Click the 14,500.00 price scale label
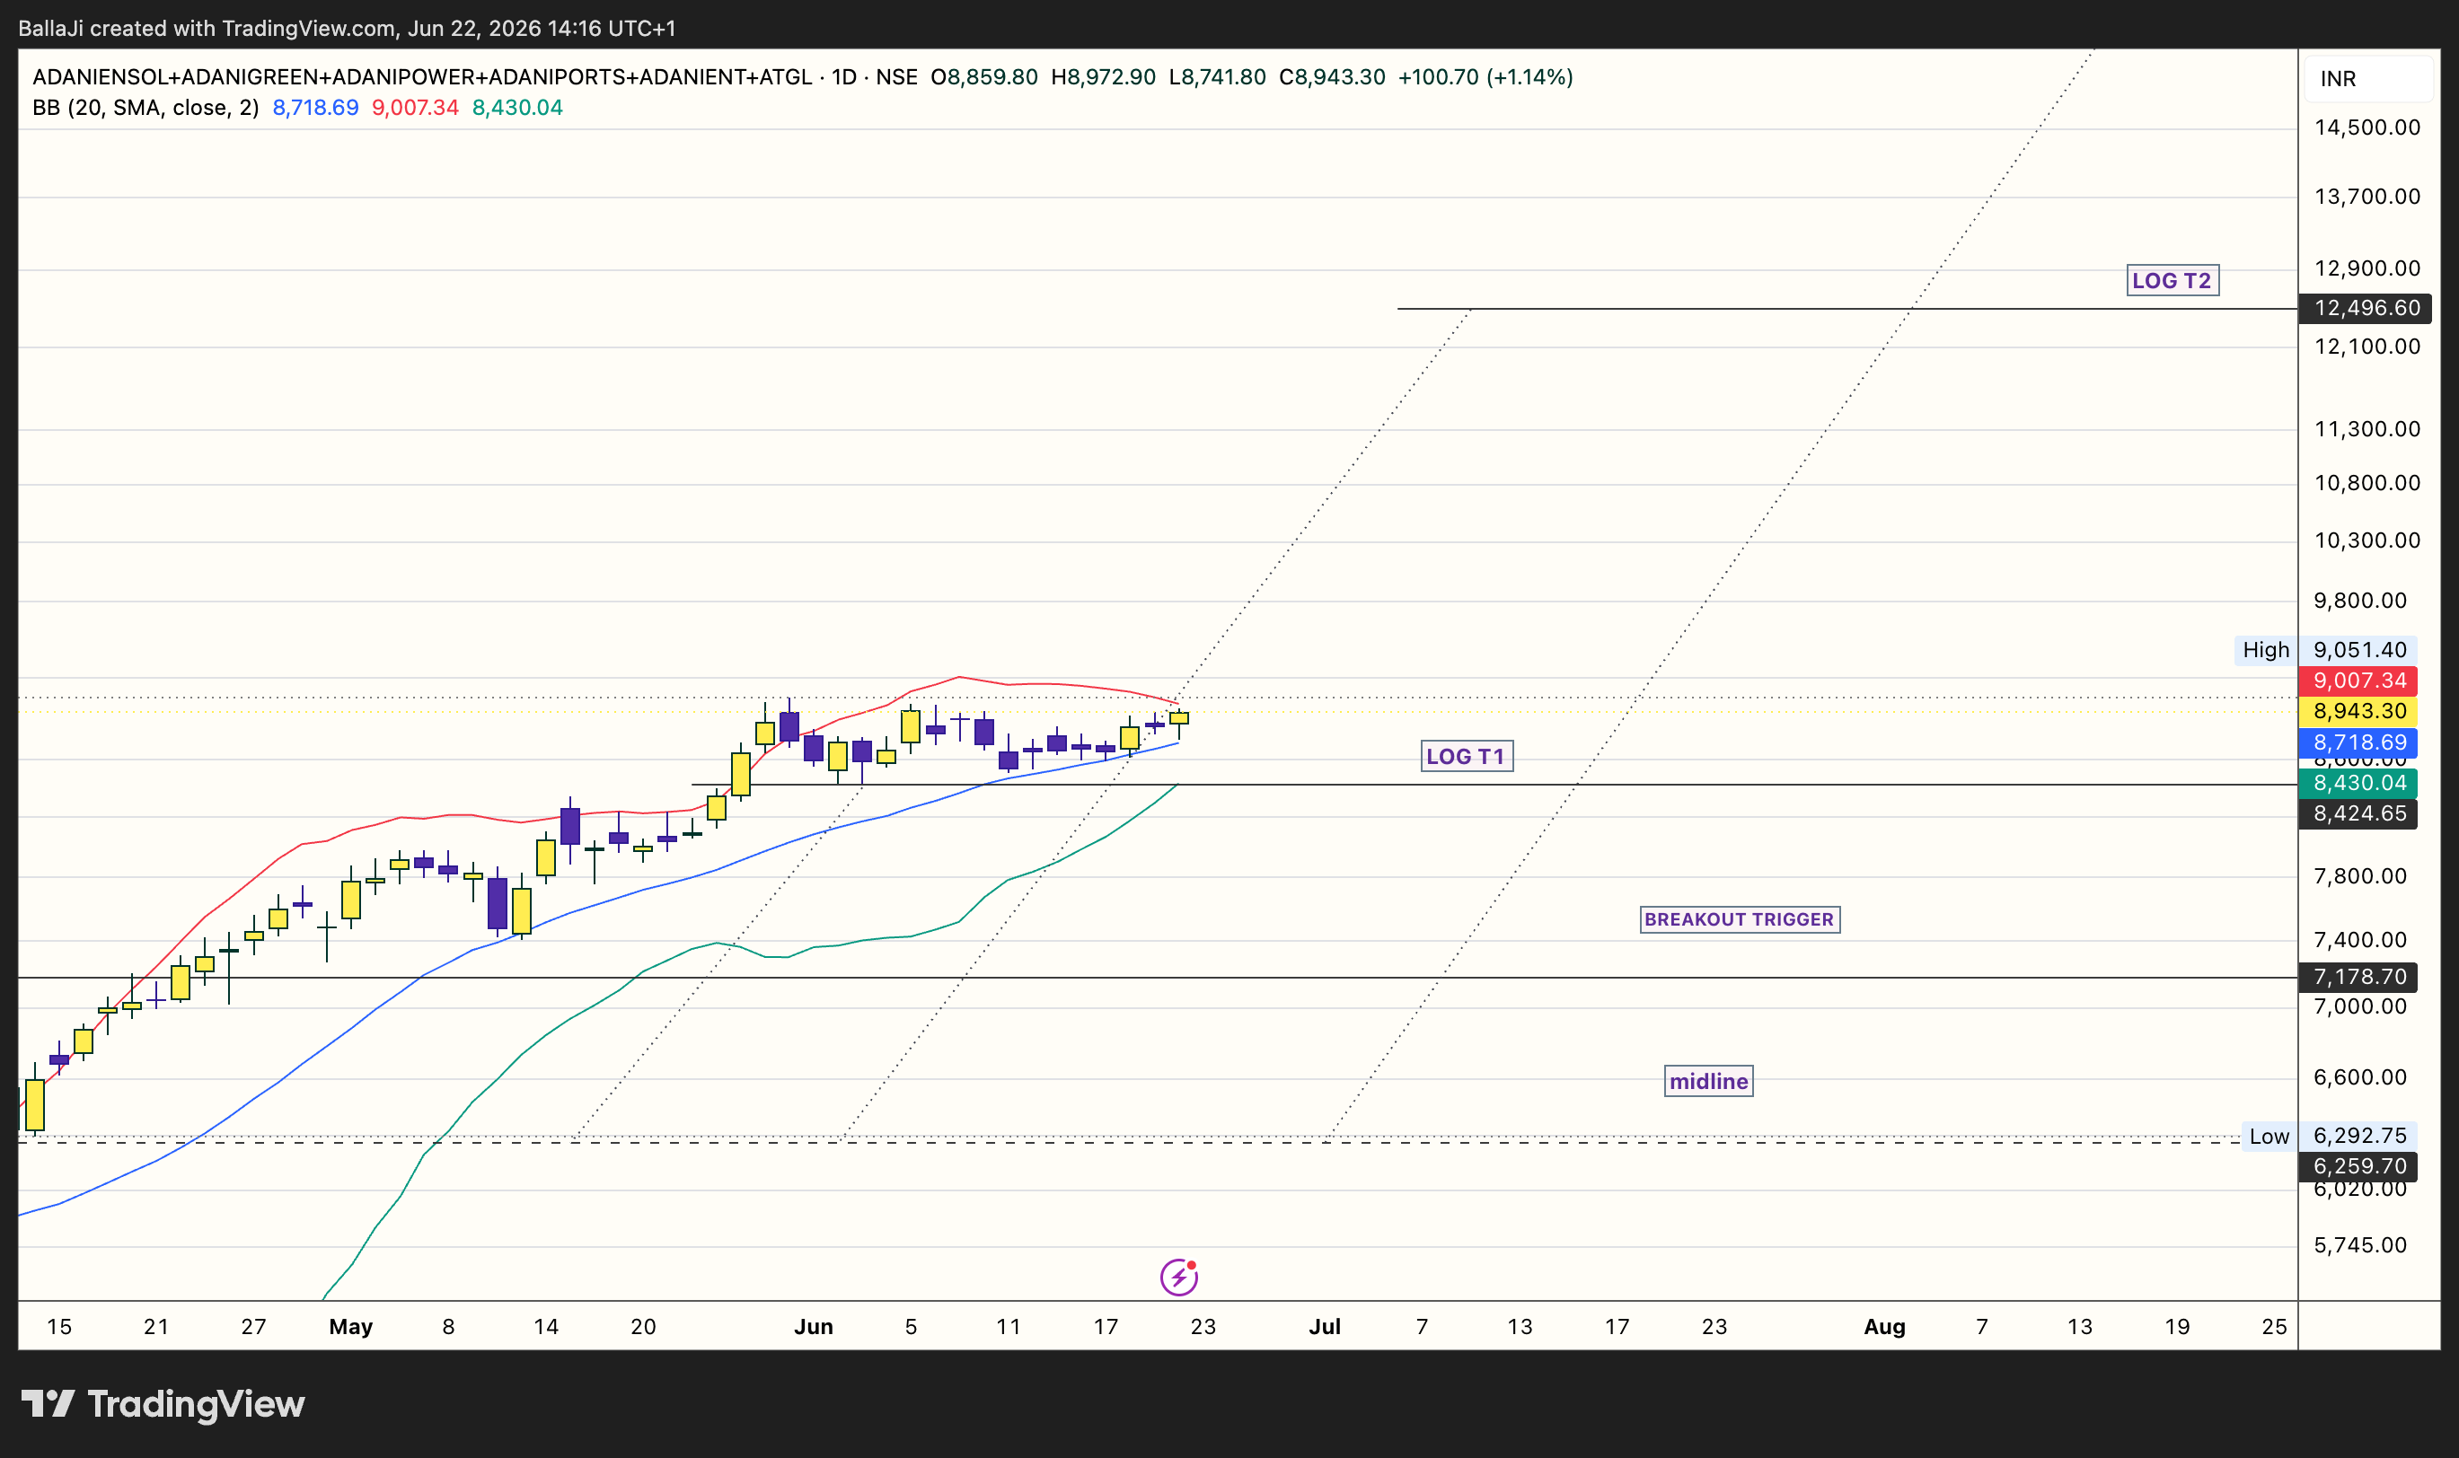Screen dimensions: 2459x1458 click(2366, 127)
